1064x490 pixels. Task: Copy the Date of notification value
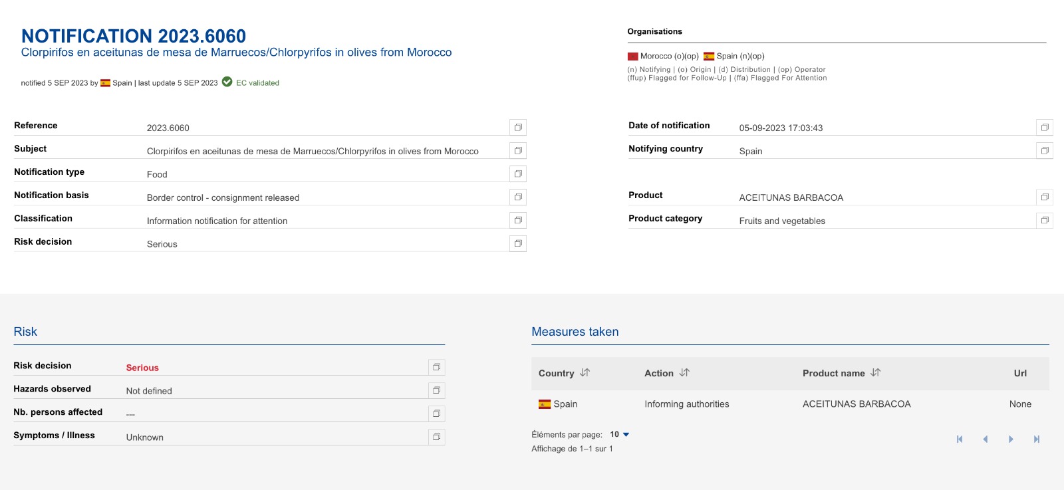(x=1045, y=127)
